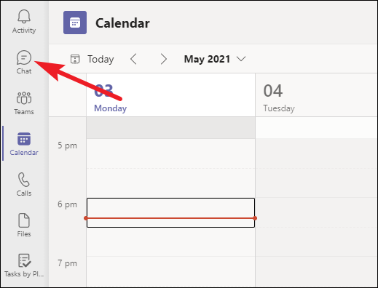Open the Calls phone icon
The width and height of the screenshot is (378, 288).
tap(24, 184)
